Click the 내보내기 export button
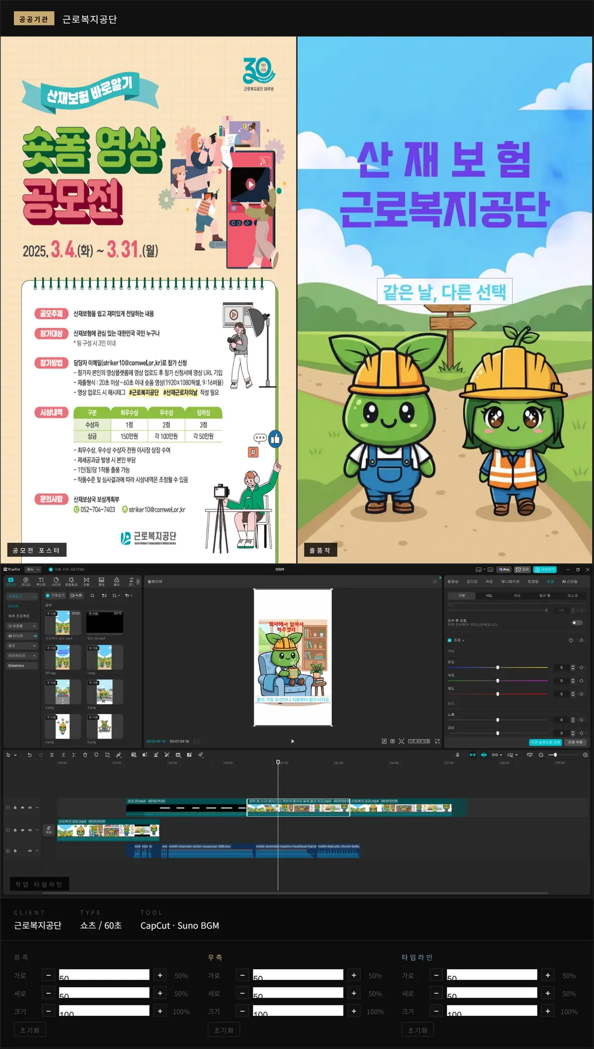This screenshot has height=1049, width=594. pos(545,570)
